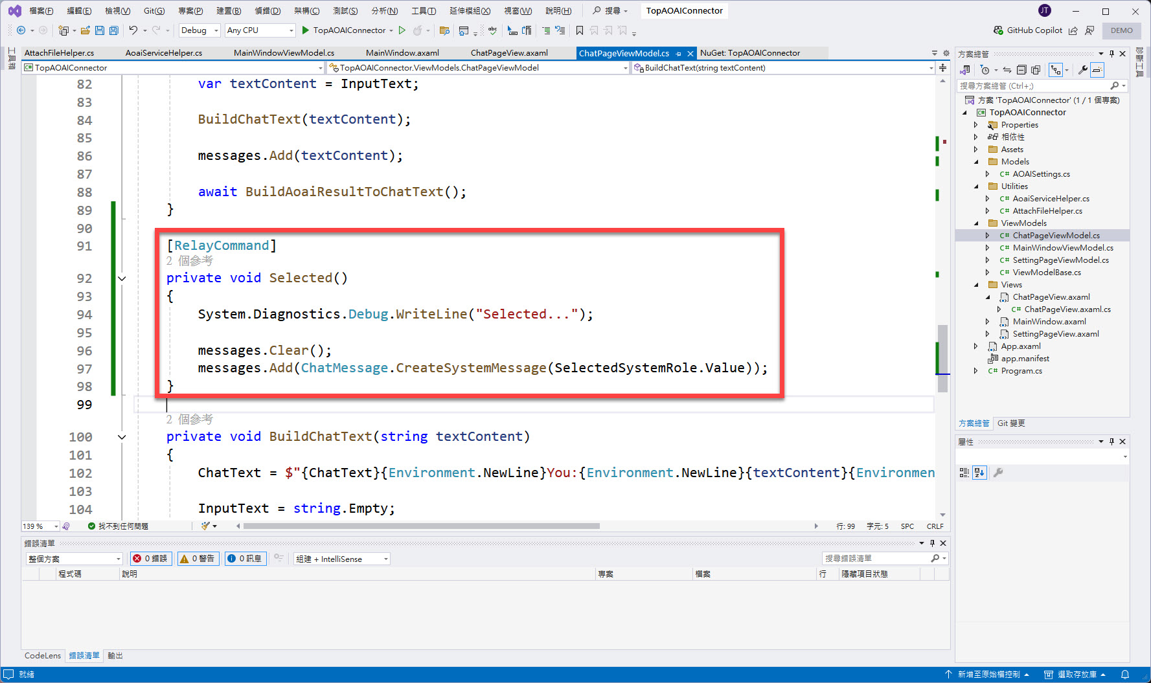Image resolution: width=1151 pixels, height=683 pixels.
Task: Click the Toggle Bookmark icon in the toolbar
Action: click(x=580, y=30)
